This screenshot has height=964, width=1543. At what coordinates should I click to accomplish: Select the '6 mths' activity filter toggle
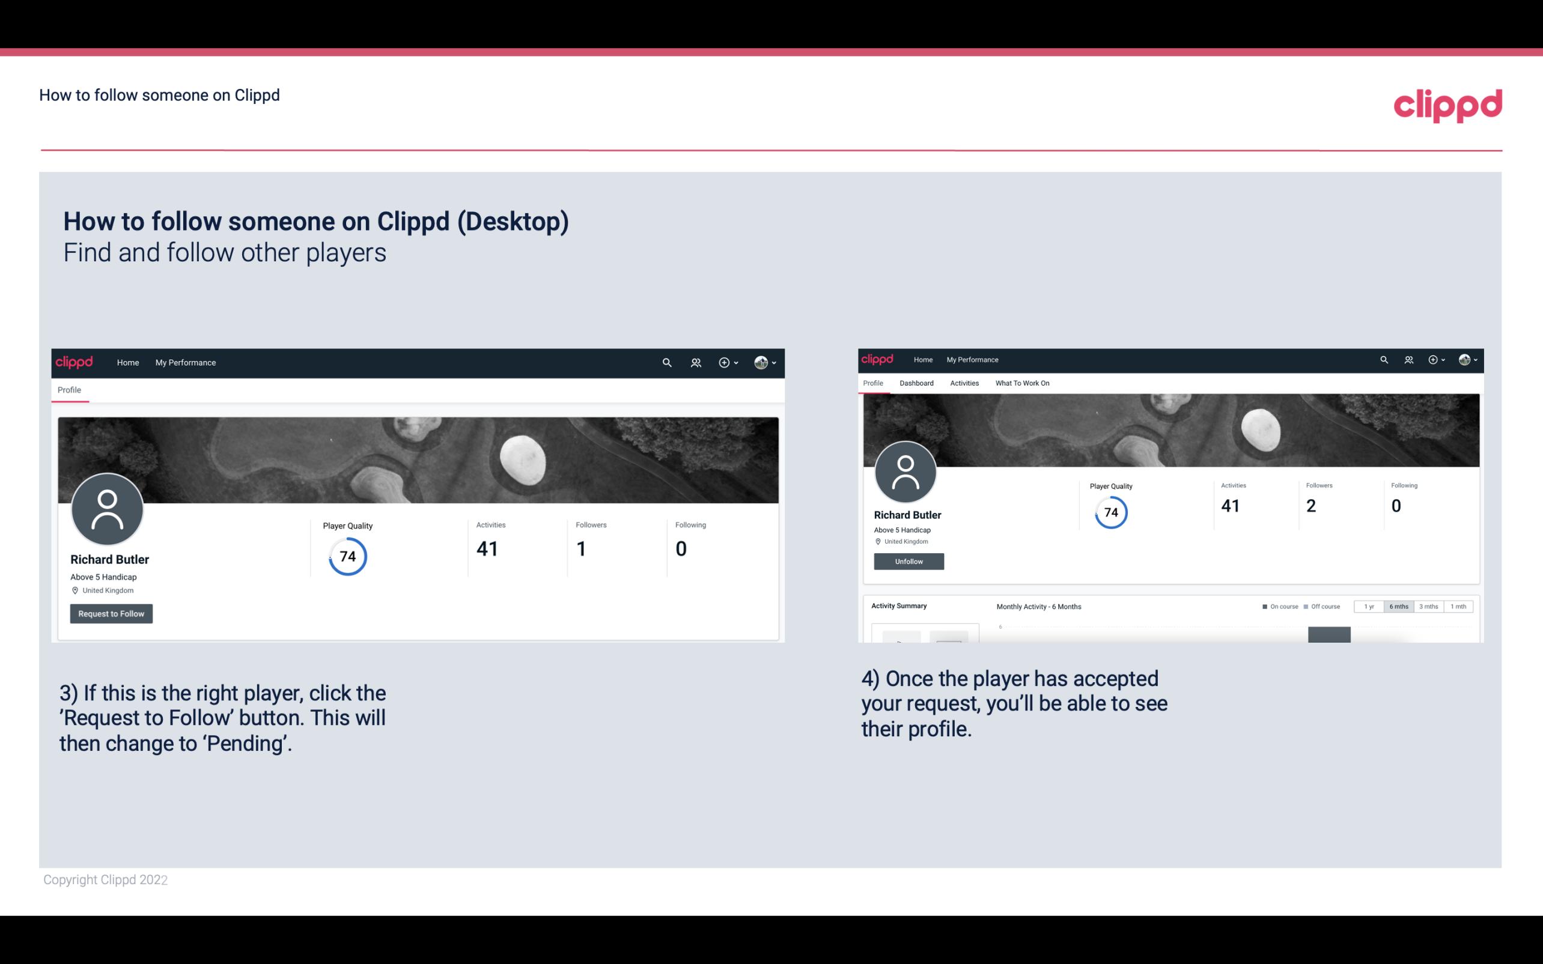[1398, 607]
